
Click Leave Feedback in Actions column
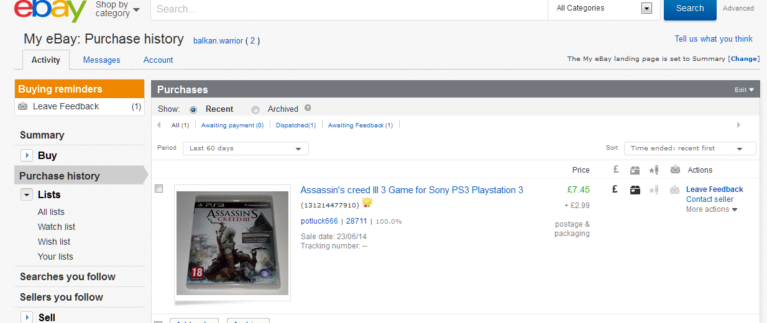714,189
